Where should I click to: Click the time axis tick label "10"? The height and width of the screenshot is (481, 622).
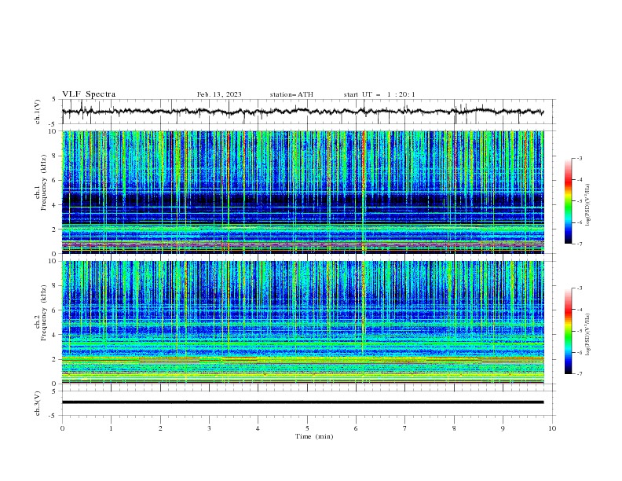[x=552, y=428]
